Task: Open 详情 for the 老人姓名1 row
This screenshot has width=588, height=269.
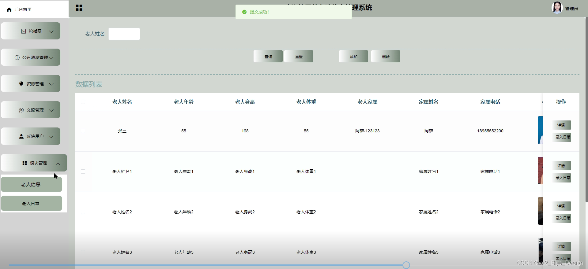Action: pos(561,166)
